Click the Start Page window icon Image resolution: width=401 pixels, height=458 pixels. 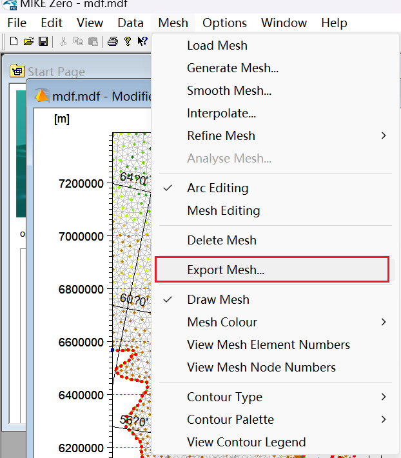coord(17,71)
